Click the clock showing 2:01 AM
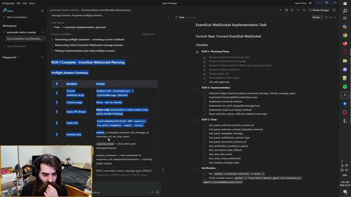Viewport: 351px width, 197px height. click(x=345, y=182)
